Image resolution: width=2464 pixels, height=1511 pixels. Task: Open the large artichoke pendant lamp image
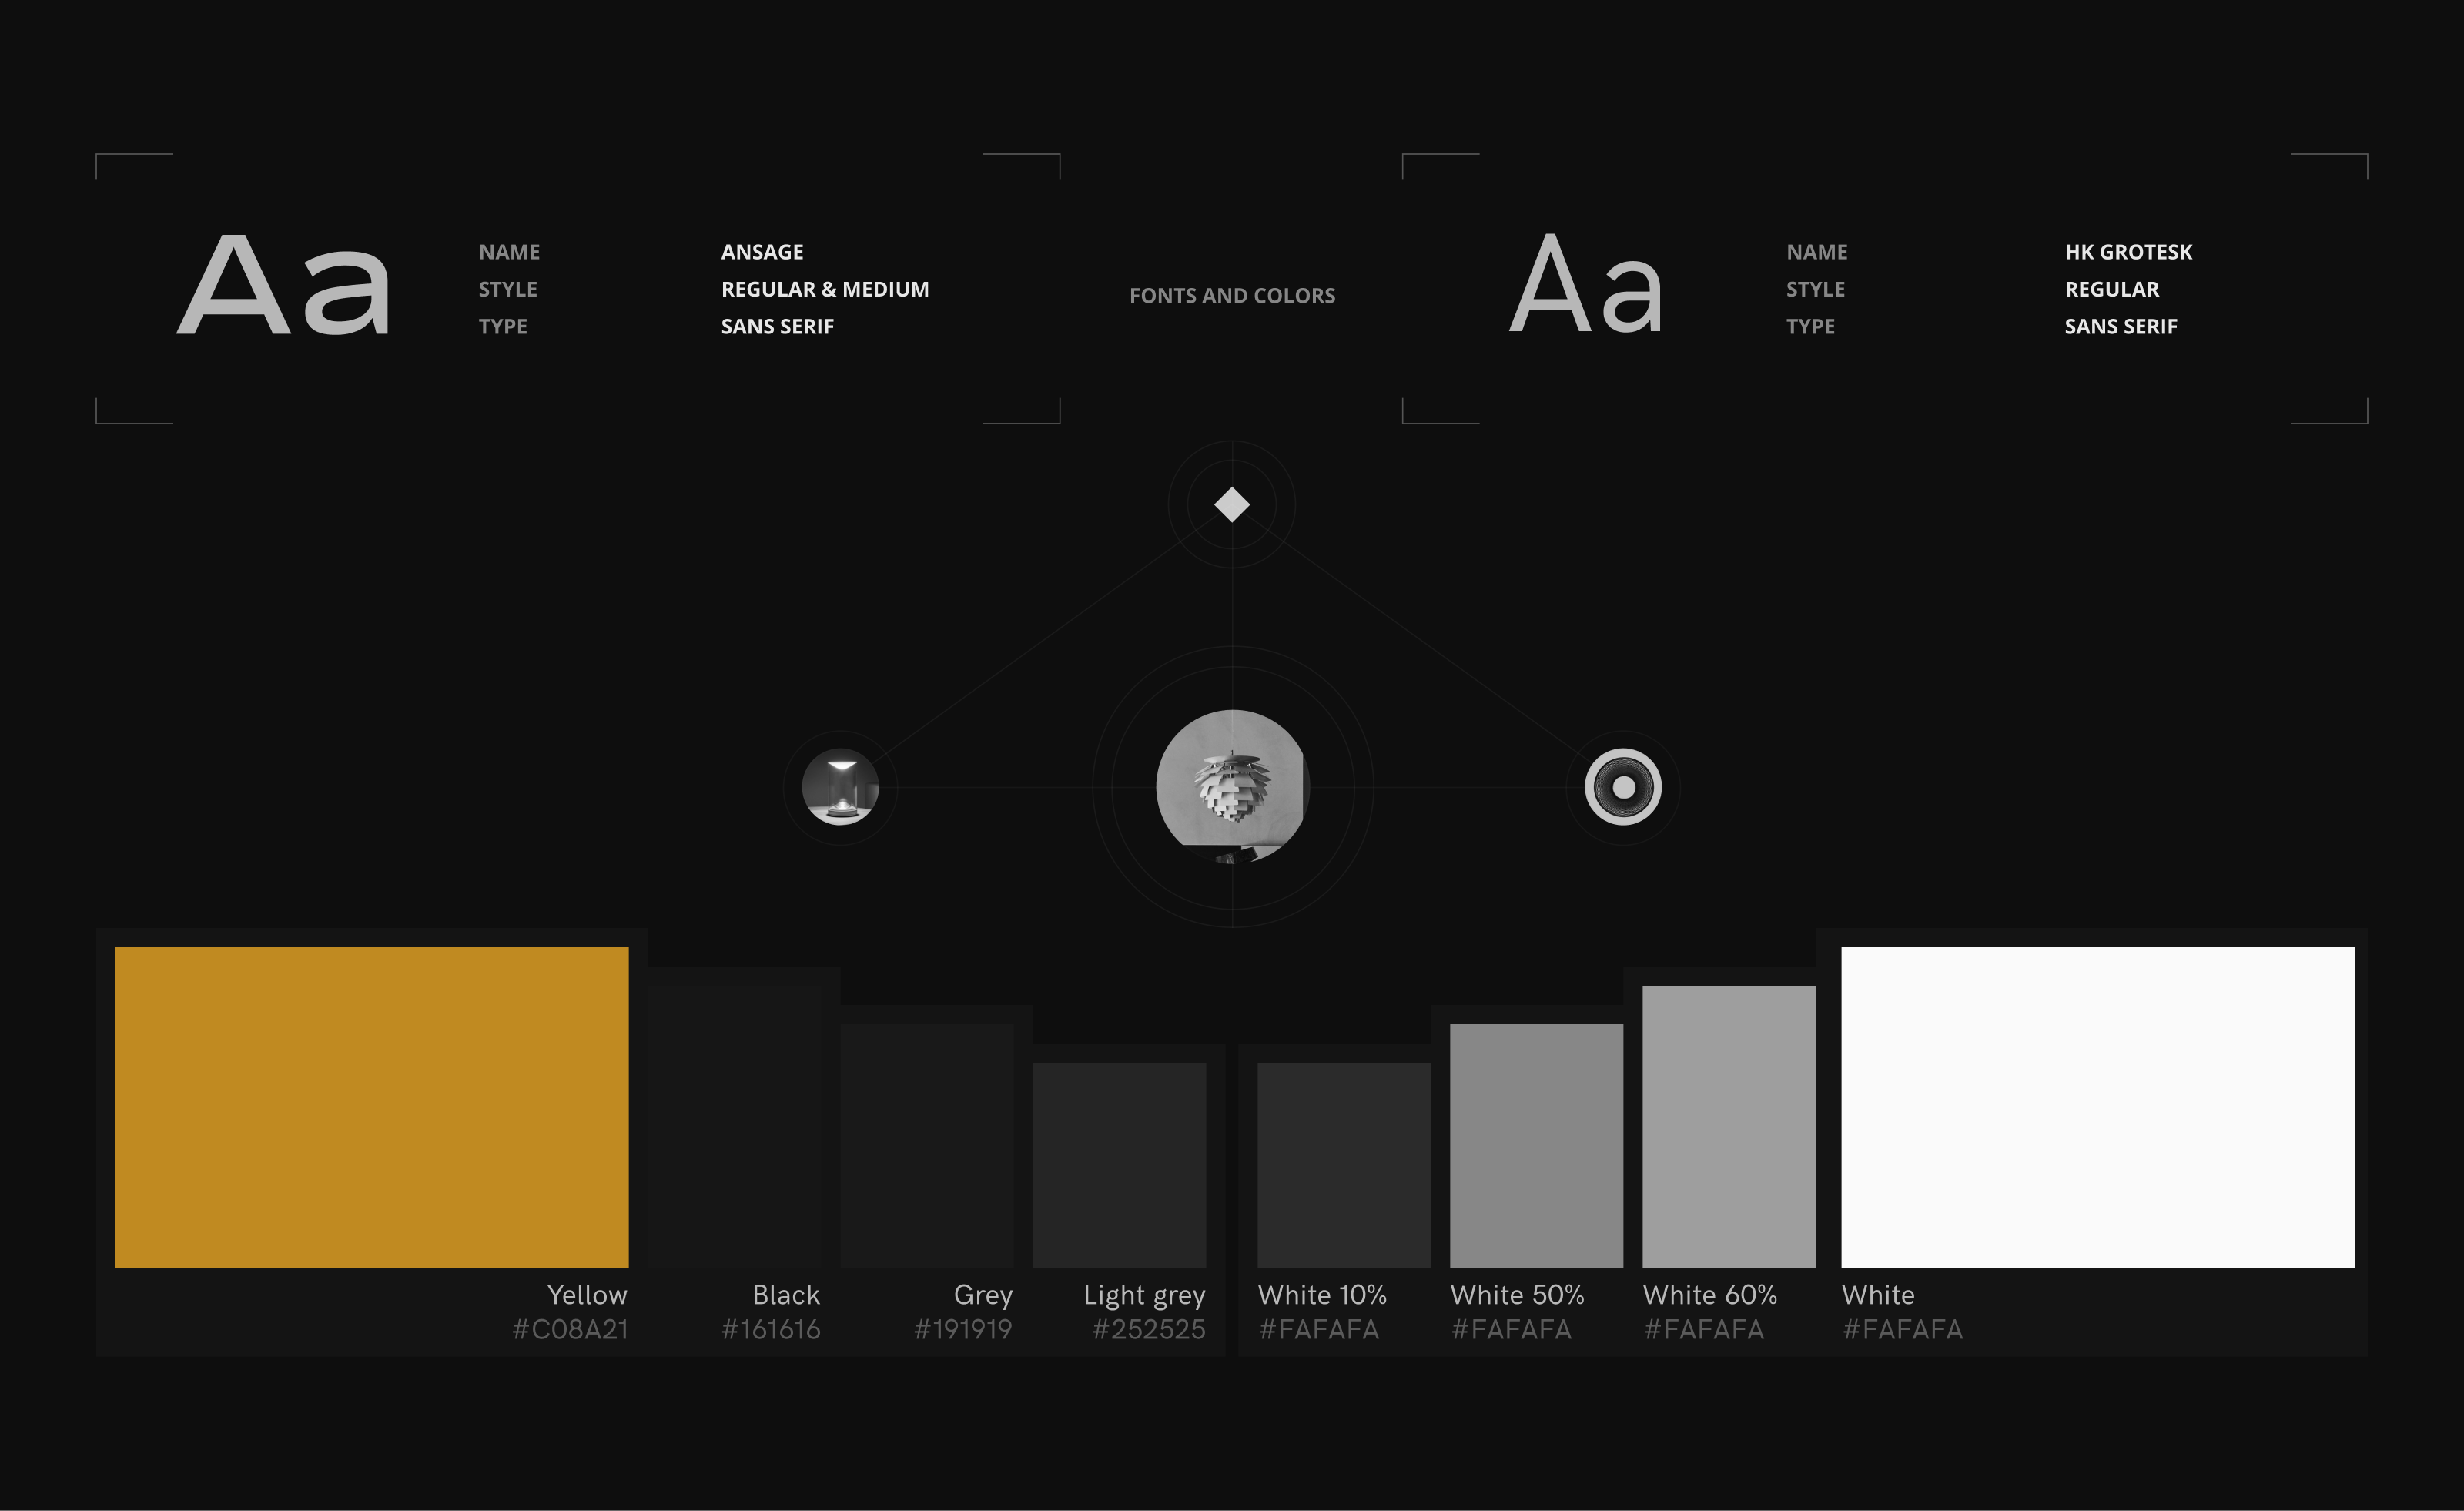1232,786
